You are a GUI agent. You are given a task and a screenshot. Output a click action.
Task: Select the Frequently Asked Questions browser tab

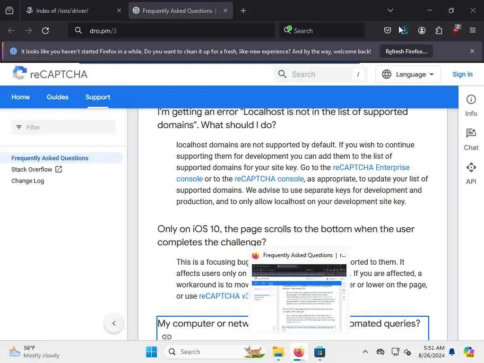pyautogui.click(x=181, y=10)
